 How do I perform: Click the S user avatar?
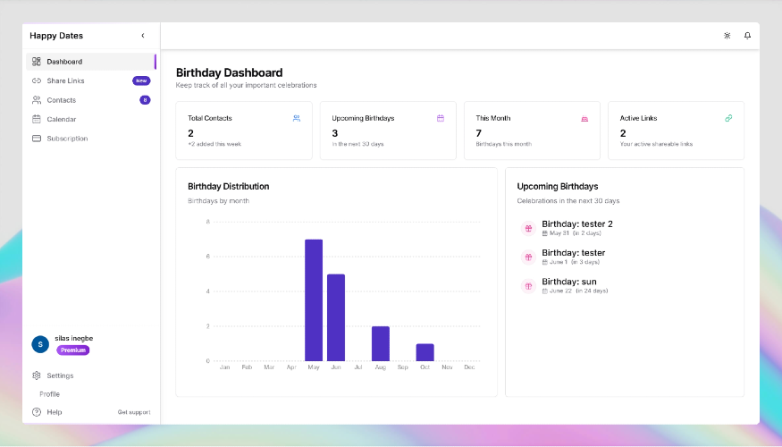coord(40,344)
